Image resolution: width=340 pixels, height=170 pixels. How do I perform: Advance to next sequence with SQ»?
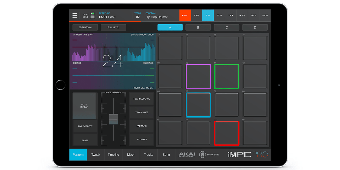click(x=253, y=15)
